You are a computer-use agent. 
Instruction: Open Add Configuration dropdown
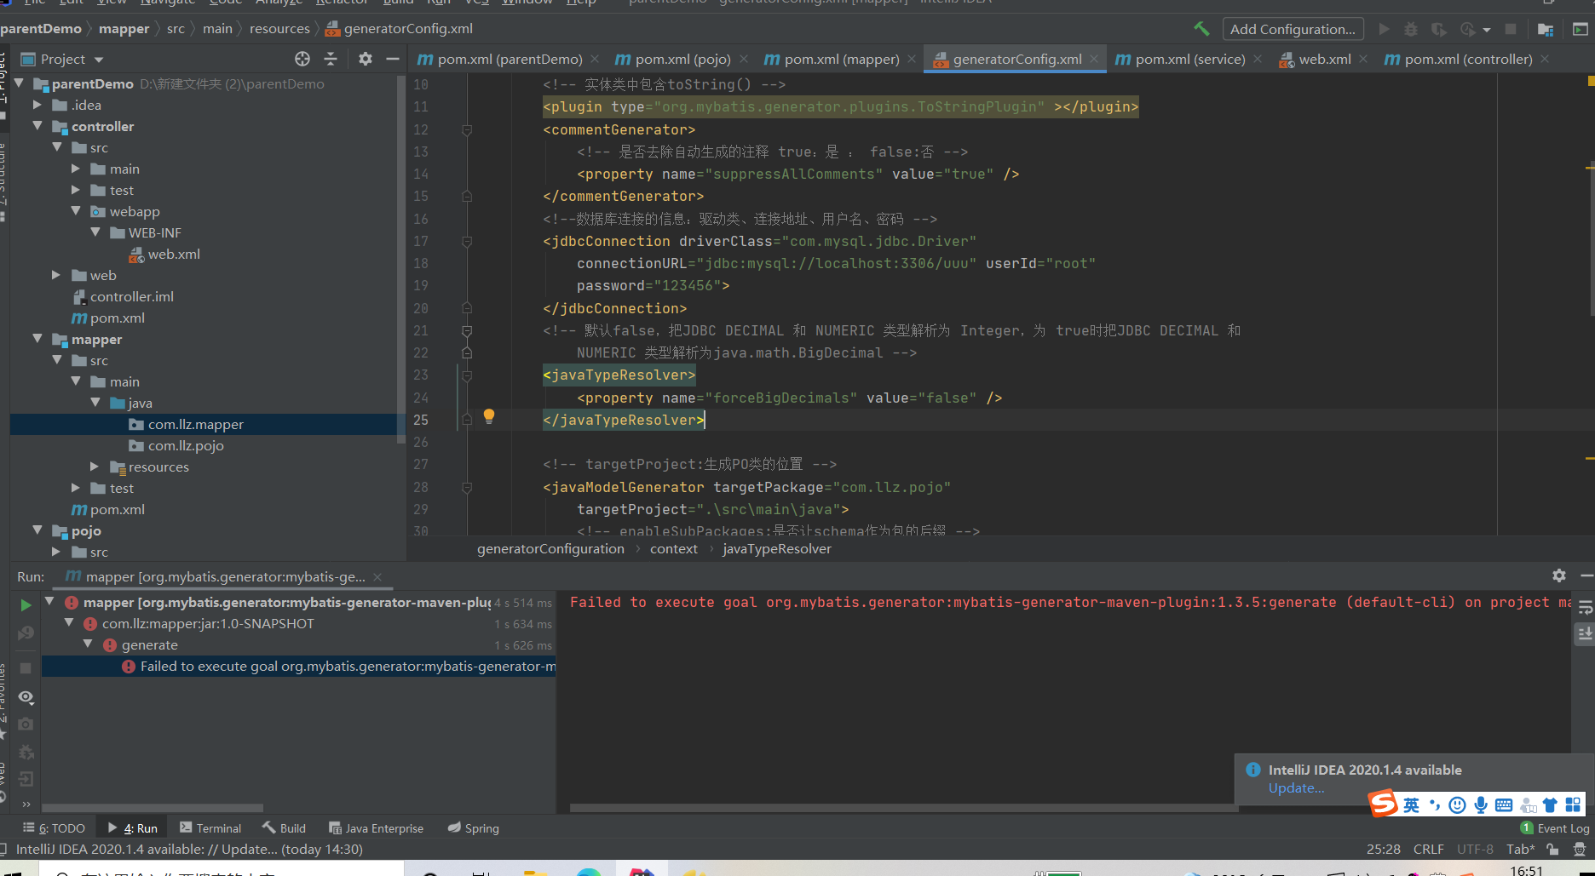click(1293, 29)
